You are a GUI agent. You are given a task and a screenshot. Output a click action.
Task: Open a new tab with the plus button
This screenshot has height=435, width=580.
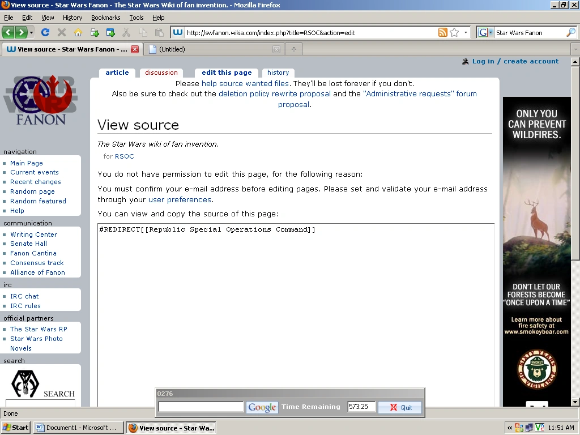coord(294,49)
